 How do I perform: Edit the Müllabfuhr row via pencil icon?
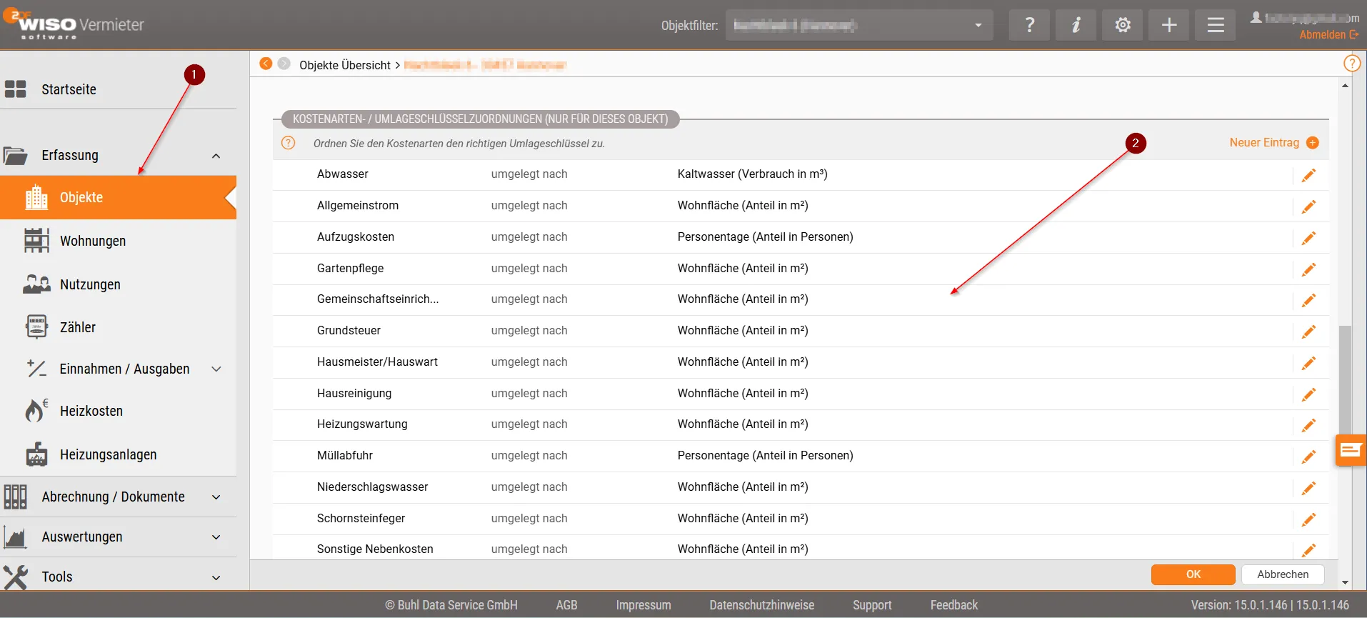1308,457
